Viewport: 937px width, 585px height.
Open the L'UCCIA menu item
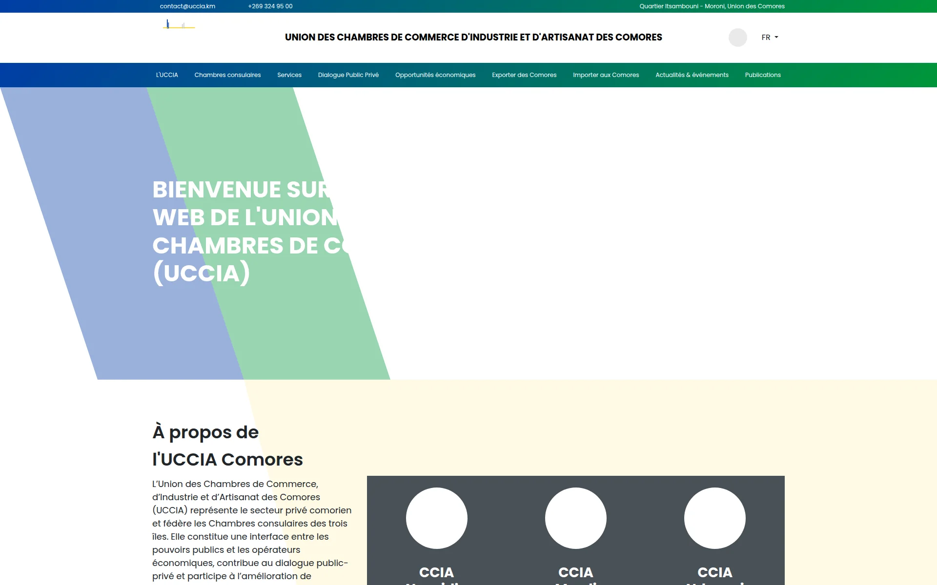pos(167,75)
